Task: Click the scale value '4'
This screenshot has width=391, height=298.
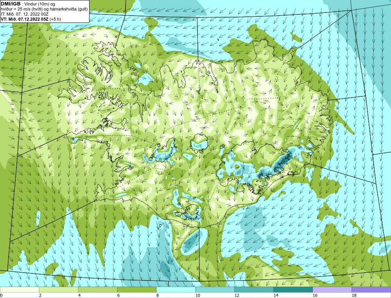Action: click(79, 295)
